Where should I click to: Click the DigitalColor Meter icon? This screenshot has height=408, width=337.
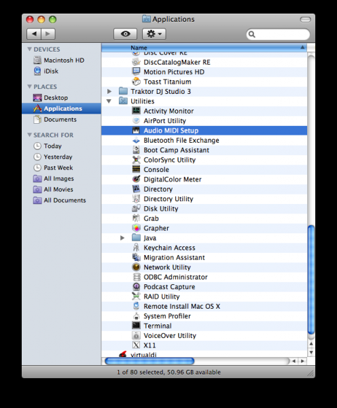[x=136, y=180]
